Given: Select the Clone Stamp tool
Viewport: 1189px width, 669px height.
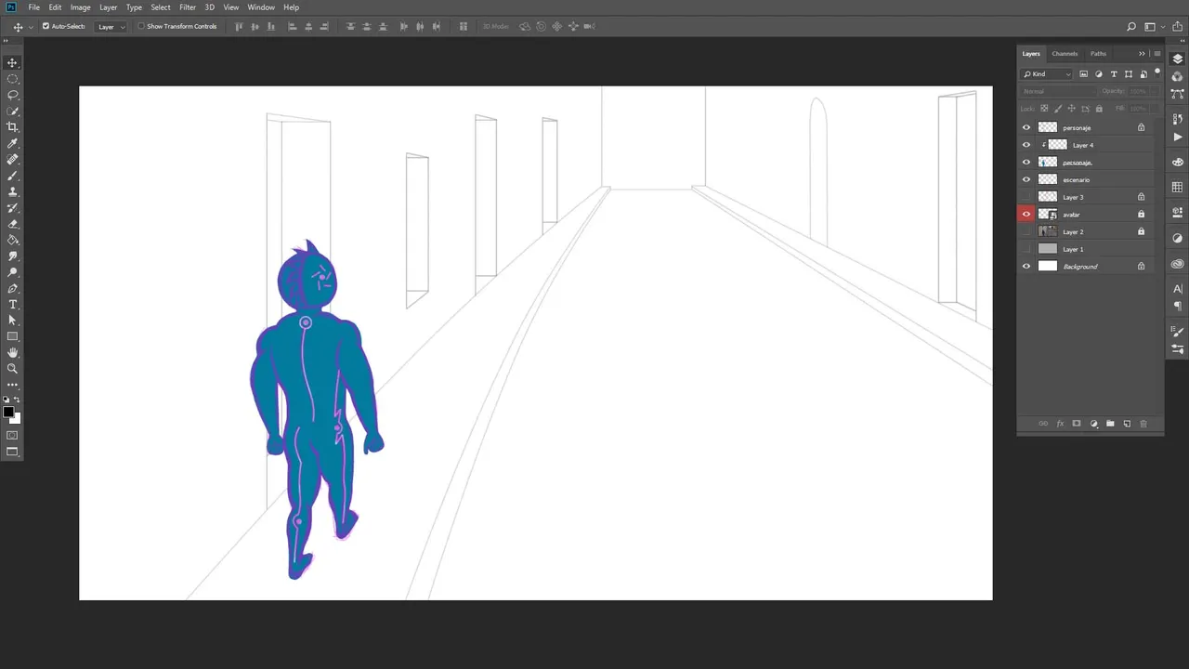Looking at the screenshot, I should point(12,192).
